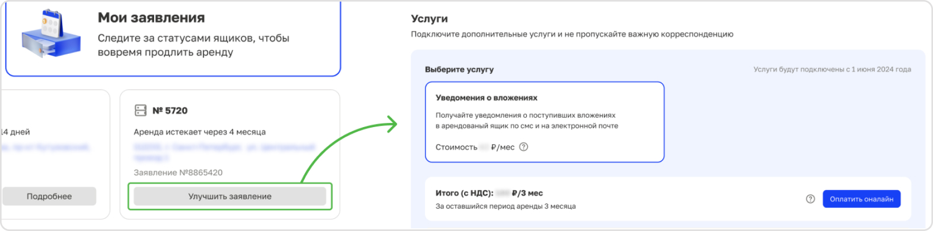Click the 'Услуги' heading
Viewport: 933px width, 231px height.
pos(429,18)
